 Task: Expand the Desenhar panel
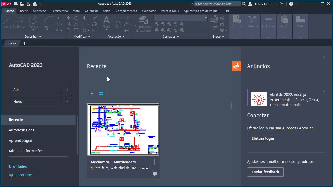click(33, 37)
